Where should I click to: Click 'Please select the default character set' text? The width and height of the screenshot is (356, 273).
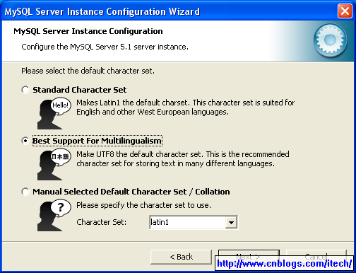[x=88, y=71]
